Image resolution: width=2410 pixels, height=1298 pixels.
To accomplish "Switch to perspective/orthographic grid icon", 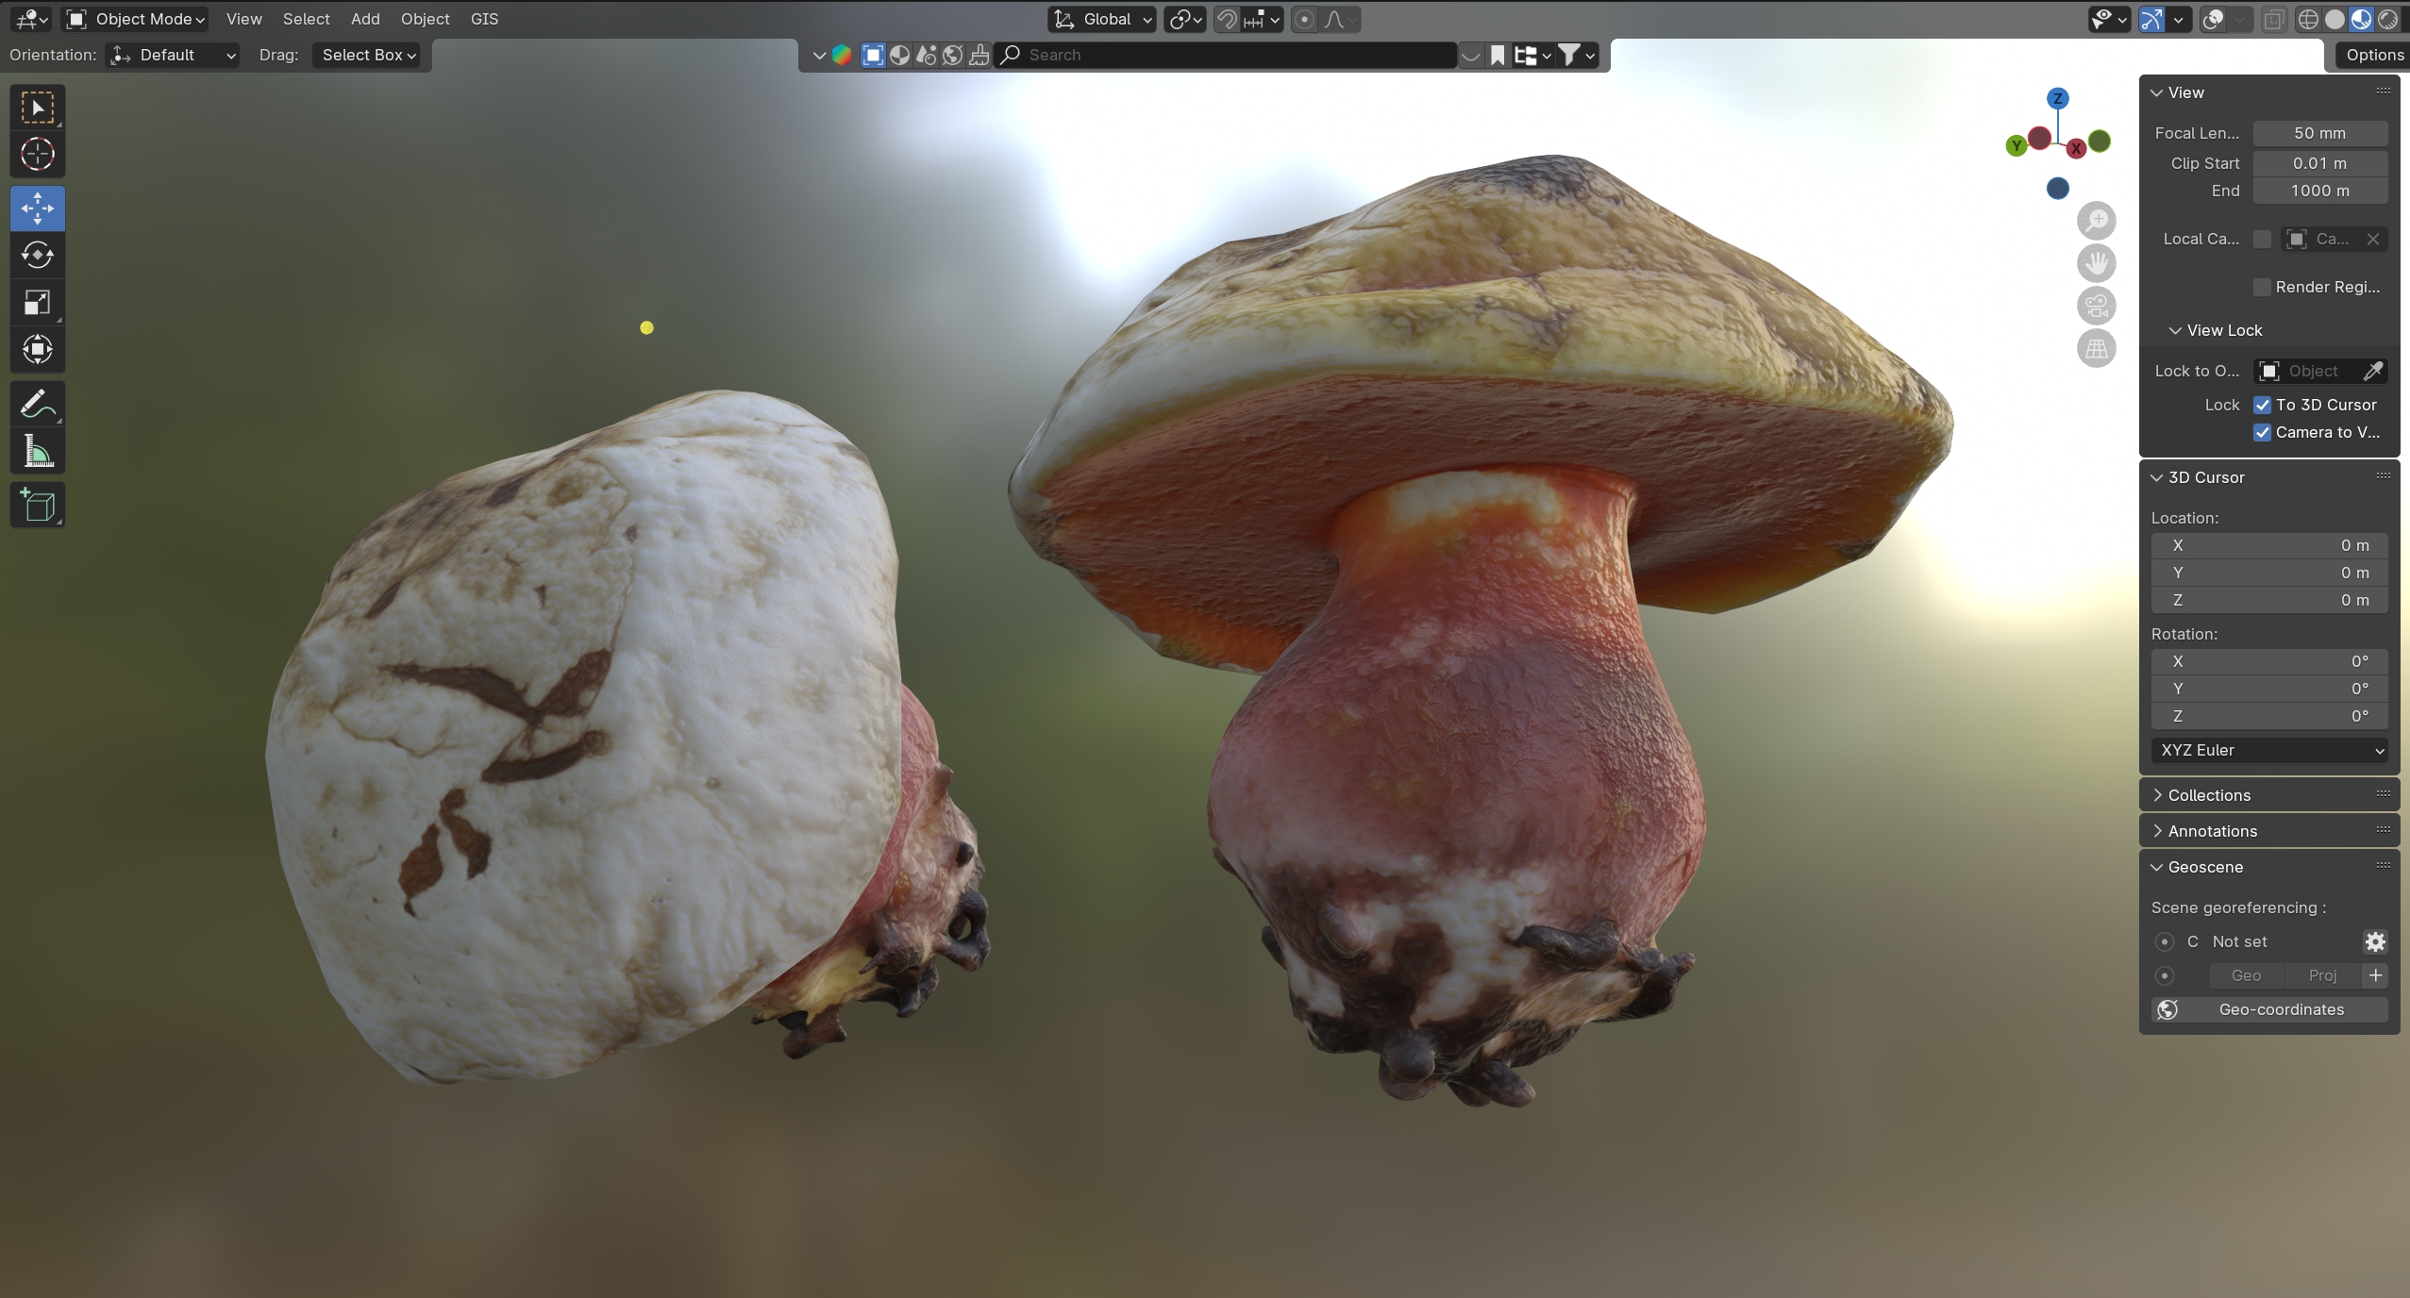I will coord(2096,349).
